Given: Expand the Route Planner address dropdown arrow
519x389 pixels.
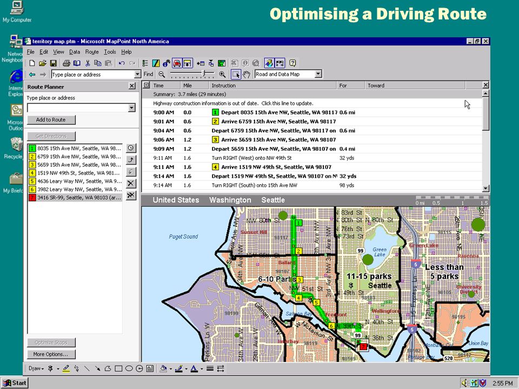Looking at the screenshot, I should pyautogui.click(x=132, y=108).
